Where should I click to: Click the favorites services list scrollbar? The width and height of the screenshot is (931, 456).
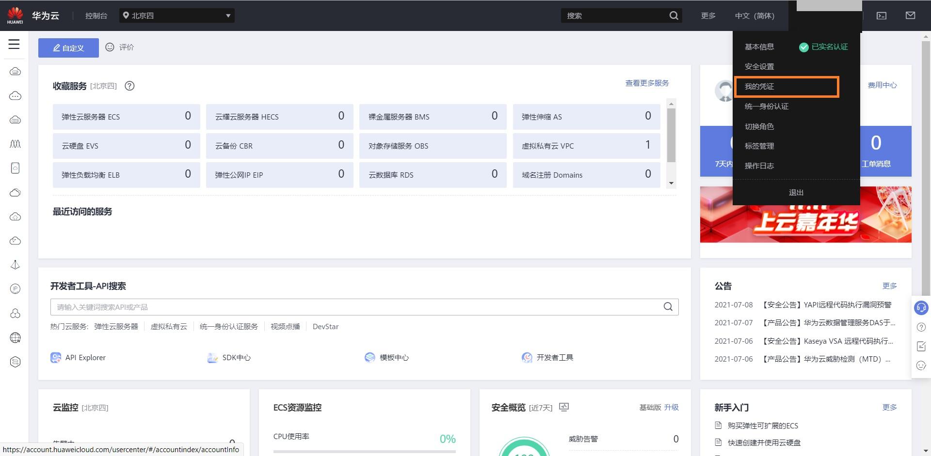pyautogui.click(x=671, y=135)
